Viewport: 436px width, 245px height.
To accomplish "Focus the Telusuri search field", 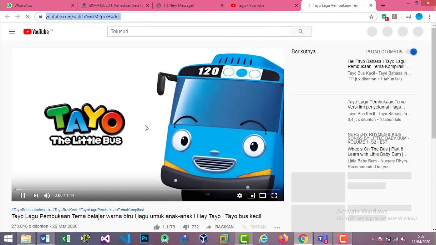I will (x=199, y=31).
